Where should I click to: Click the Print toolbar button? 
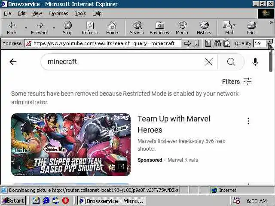point(251,28)
